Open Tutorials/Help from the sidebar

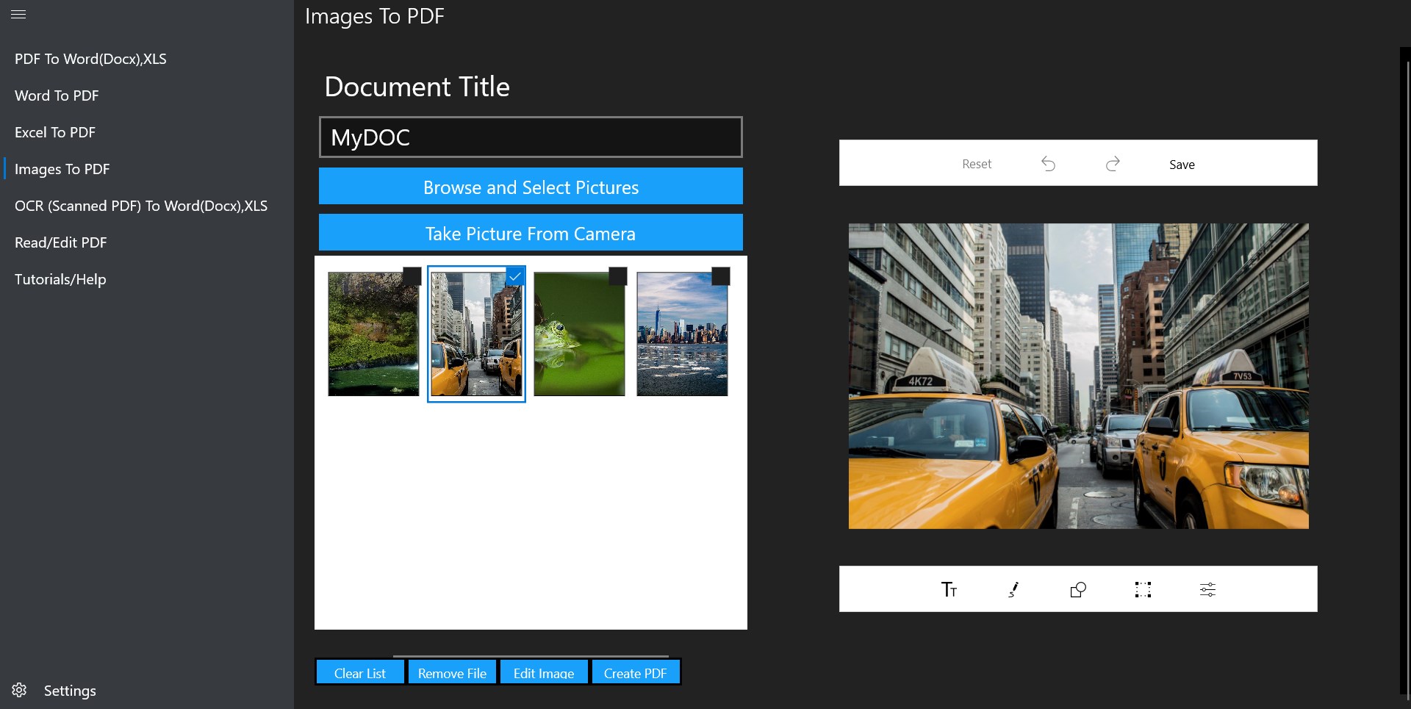click(x=60, y=279)
